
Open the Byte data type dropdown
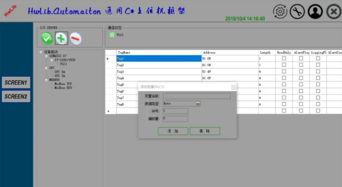coord(198,103)
